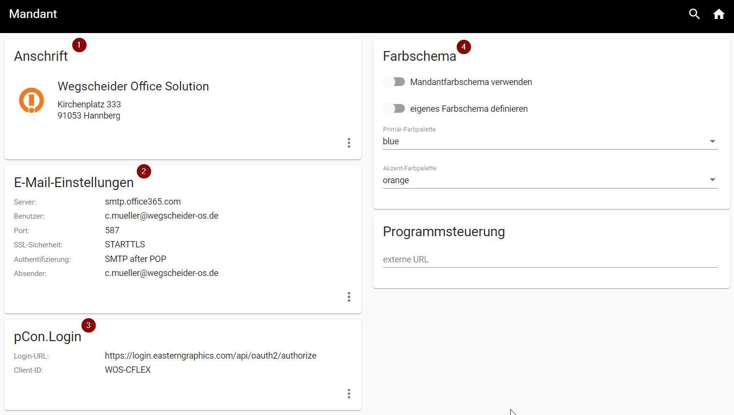Screen dimensions: 734x415
Task: Enable Mandantfarbschema verwenden switch
Action: pos(394,82)
